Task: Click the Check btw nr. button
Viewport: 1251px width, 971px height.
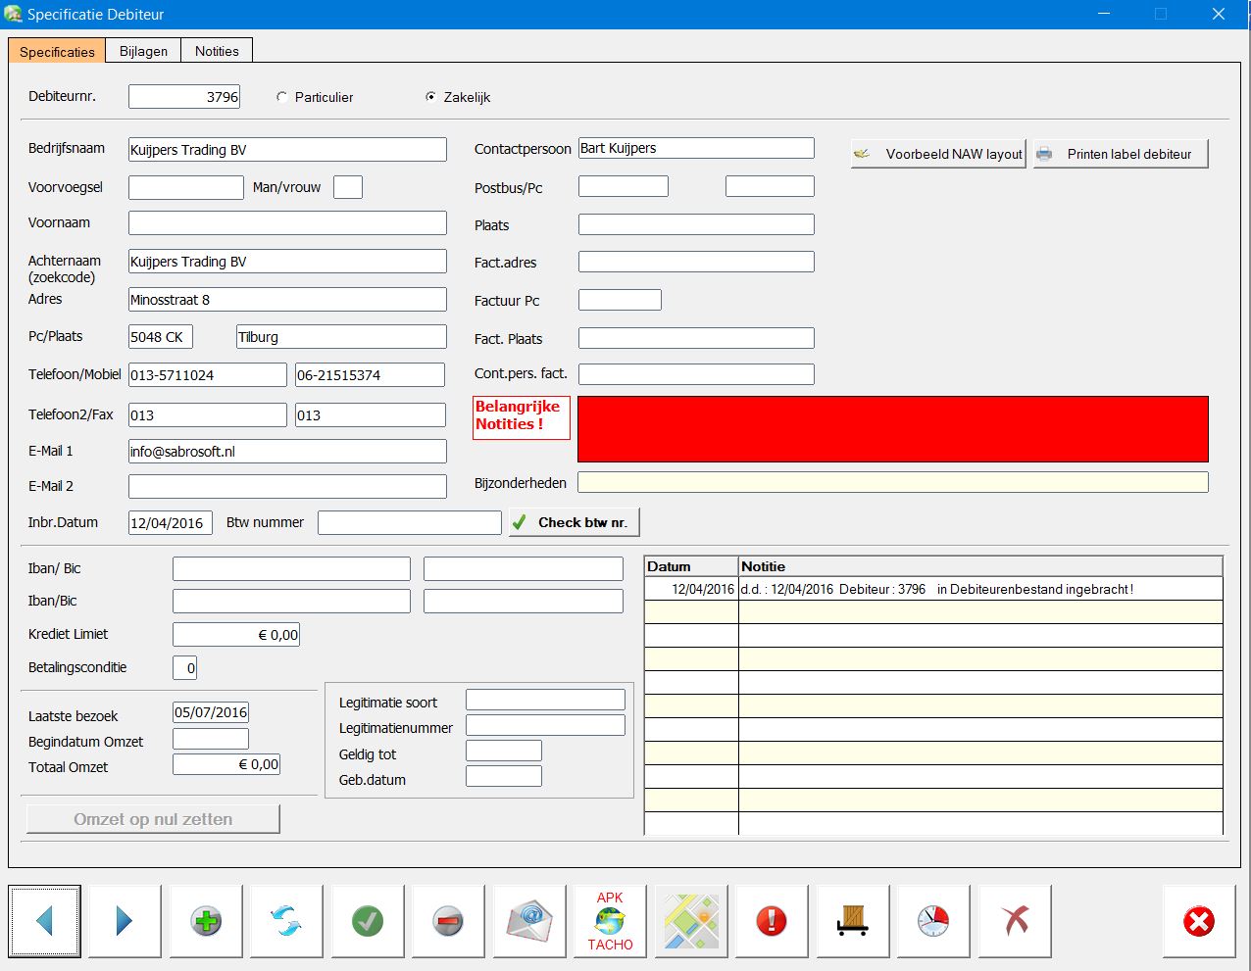Action: 575,522
